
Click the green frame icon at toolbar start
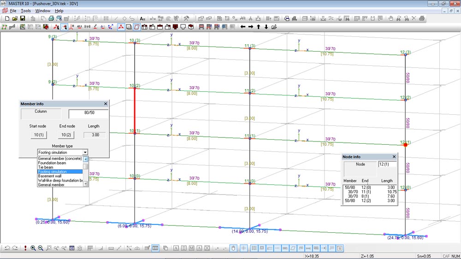point(4,27)
